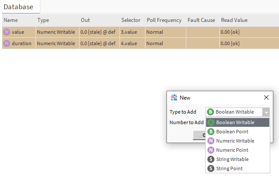Click String Writable's dark S icon
279x179 pixels.
coord(211,159)
